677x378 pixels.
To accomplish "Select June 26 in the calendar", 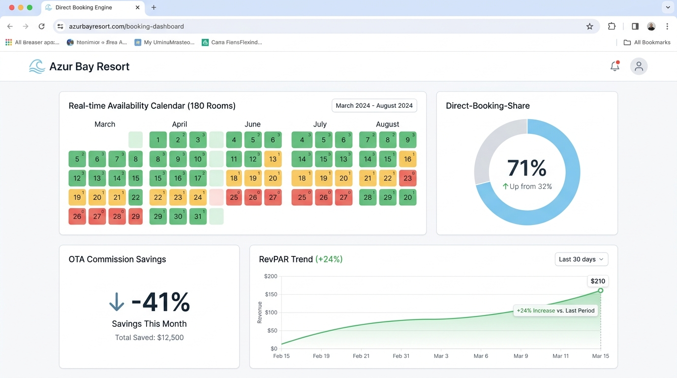I will pos(253,197).
